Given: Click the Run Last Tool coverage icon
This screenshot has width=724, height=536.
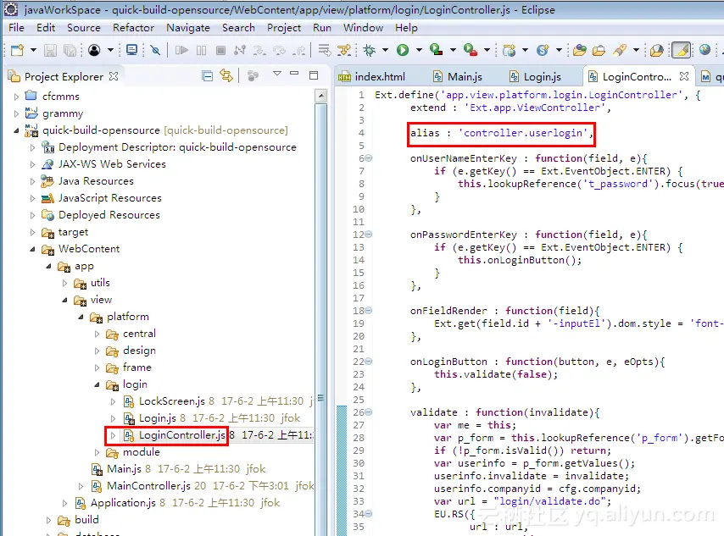Looking at the screenshot, I should [437, 50].
